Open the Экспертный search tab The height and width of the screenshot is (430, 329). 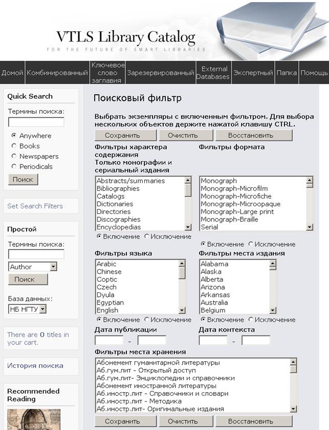coord(253,73)
